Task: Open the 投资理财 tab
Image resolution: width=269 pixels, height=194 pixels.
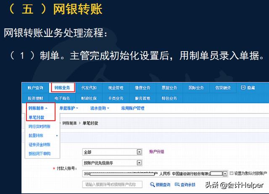Action: tap(35, 98)
